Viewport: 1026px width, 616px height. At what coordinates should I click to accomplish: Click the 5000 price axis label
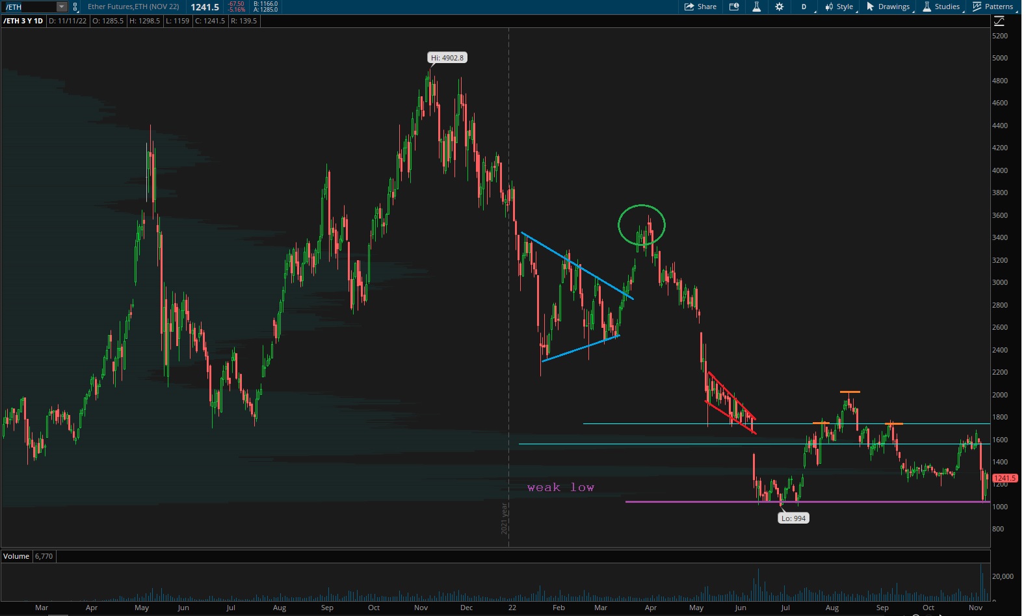tap(1000, 58)
